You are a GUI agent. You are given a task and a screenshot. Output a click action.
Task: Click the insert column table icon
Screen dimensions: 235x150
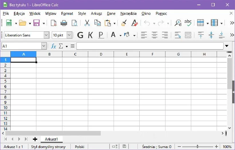coord(214,23)
